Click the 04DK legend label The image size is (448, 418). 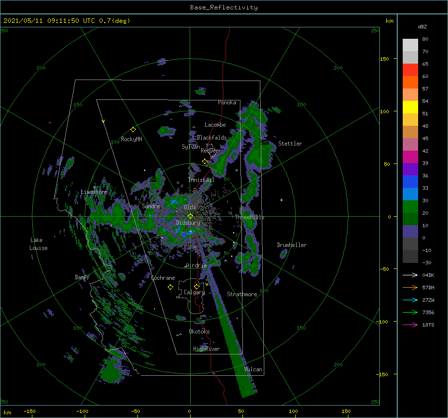pos(428,275)
